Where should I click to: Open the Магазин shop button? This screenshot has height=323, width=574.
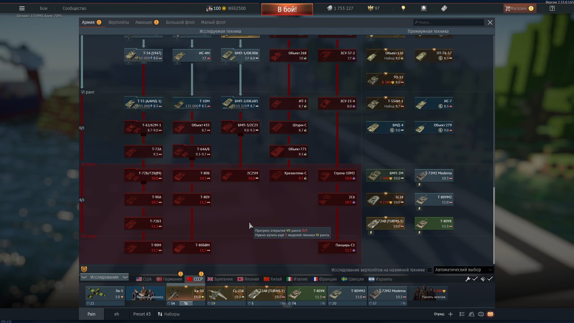pos(519,8)
